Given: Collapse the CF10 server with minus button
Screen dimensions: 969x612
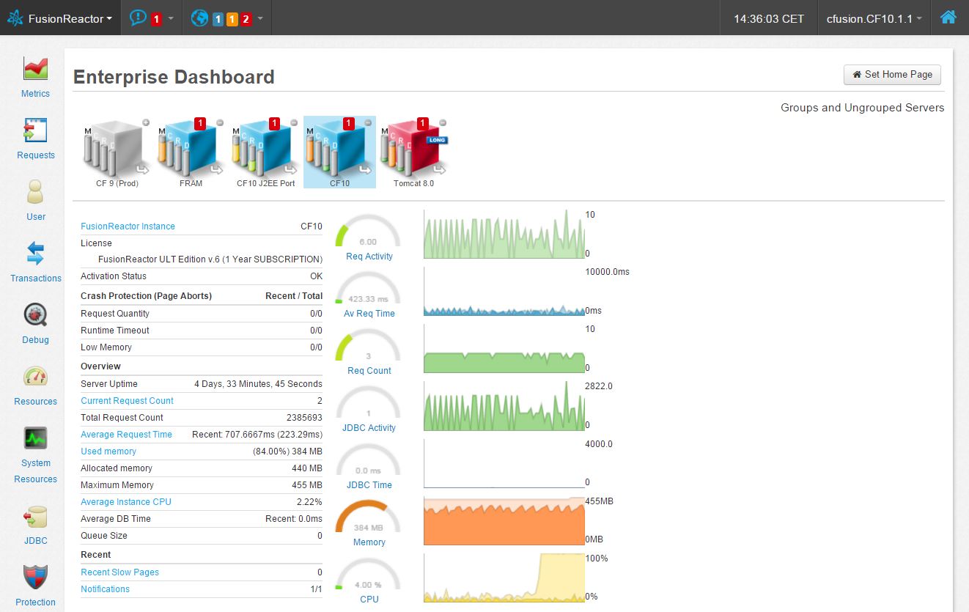Looking at the screenshot, I should click(369, 122).
